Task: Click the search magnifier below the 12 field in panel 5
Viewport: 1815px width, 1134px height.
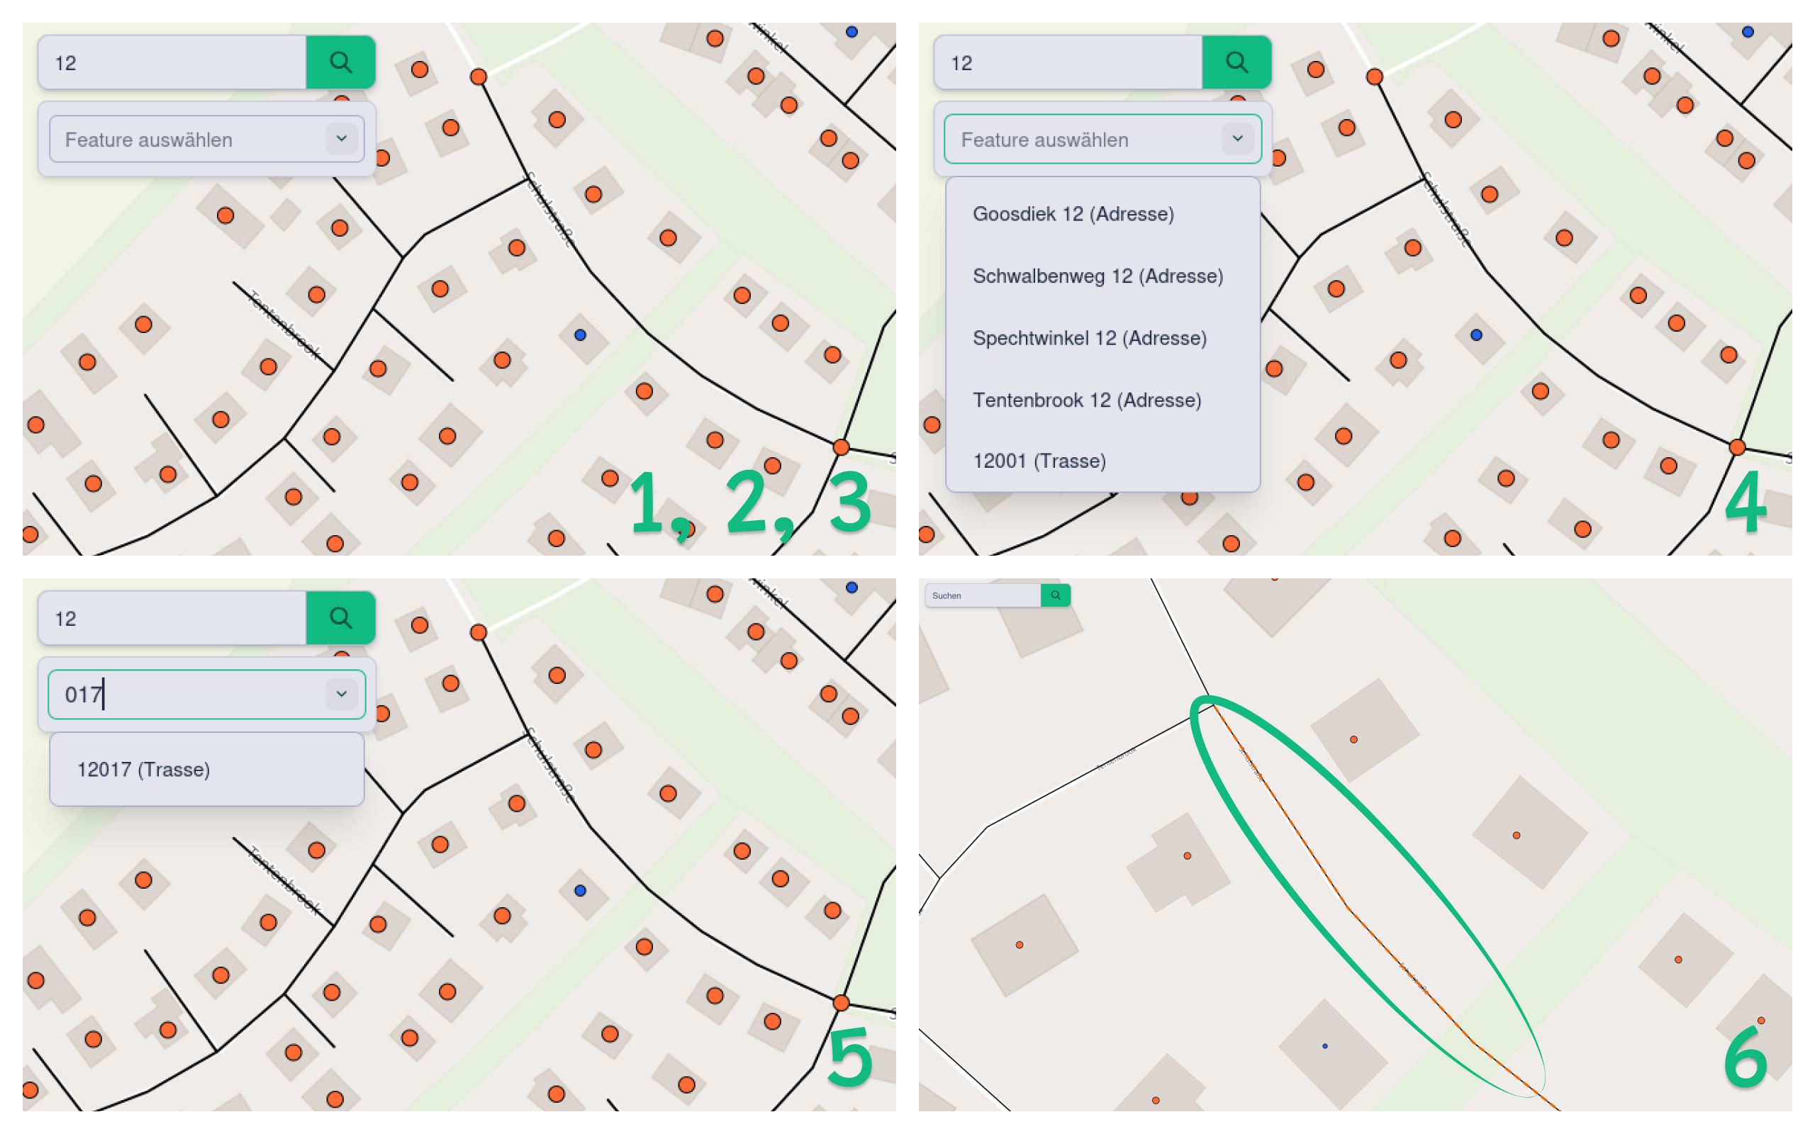Action: click(341, 617)
